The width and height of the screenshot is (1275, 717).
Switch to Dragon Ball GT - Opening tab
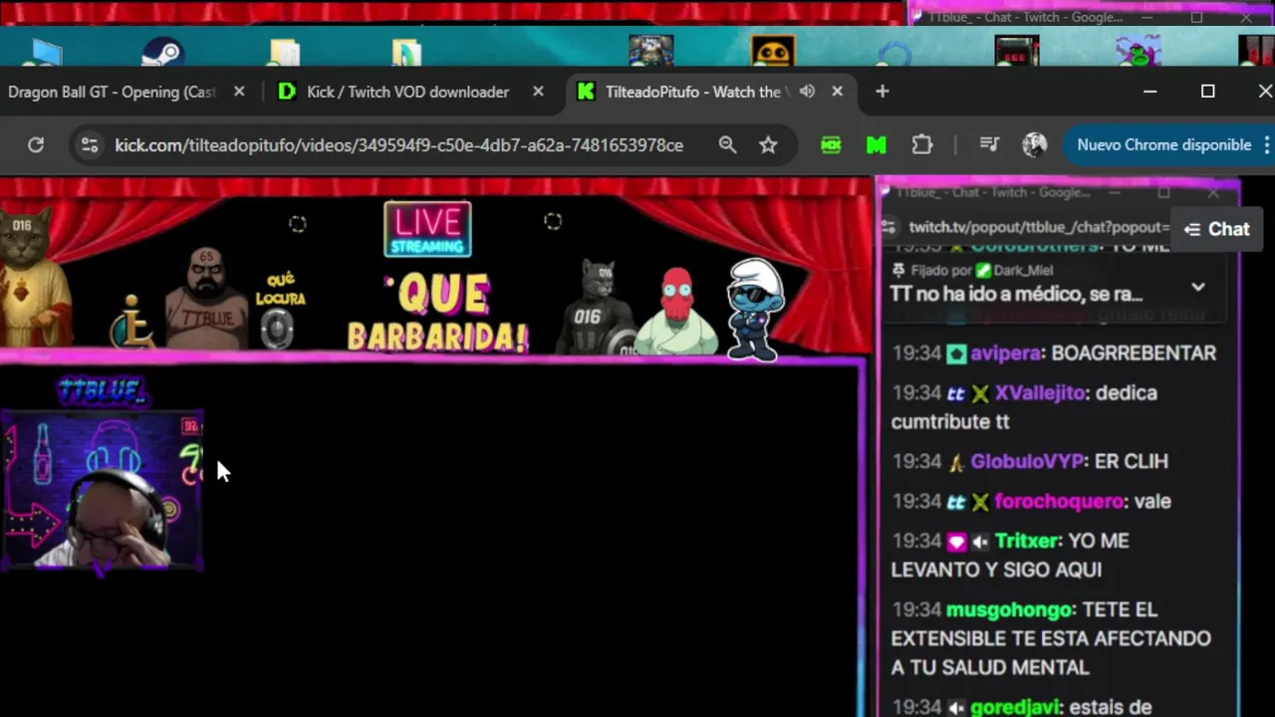[112, 92]
